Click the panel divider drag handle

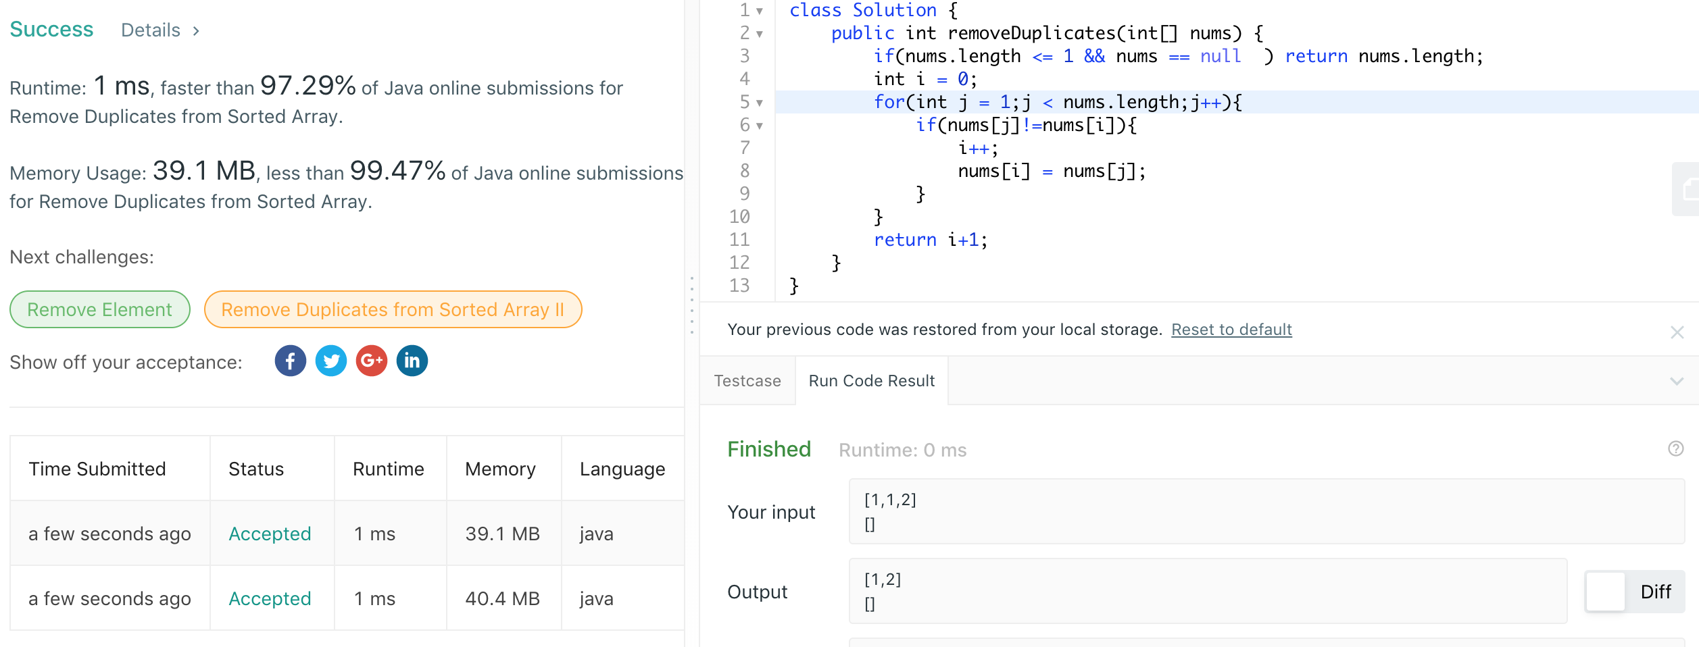click(x=692, y=305)
